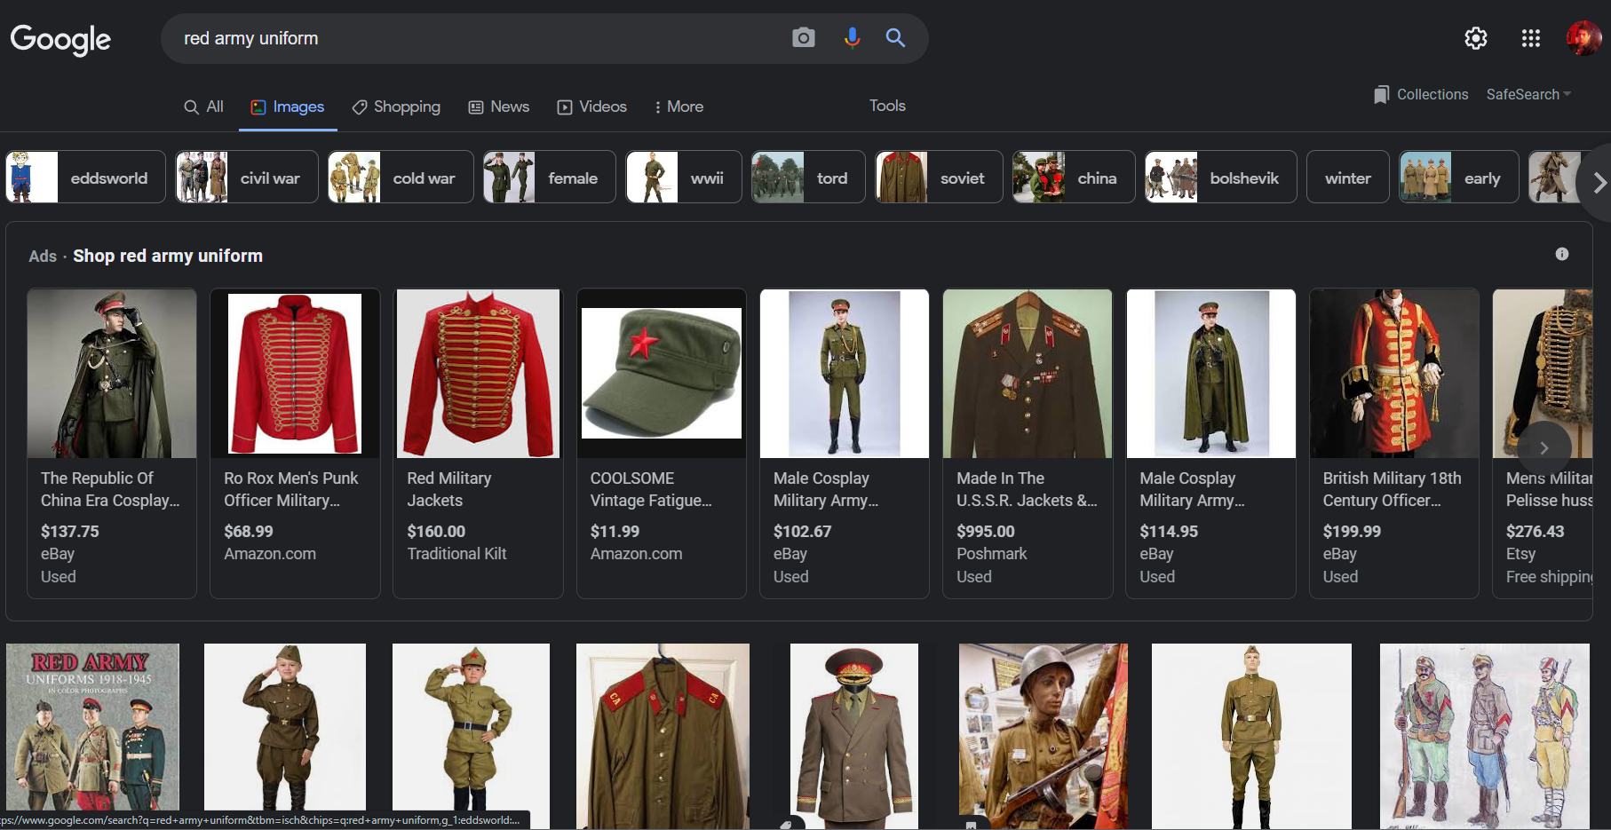Show more shopping ads with arrow
Screen dimensions: 1611x830
1544,448
